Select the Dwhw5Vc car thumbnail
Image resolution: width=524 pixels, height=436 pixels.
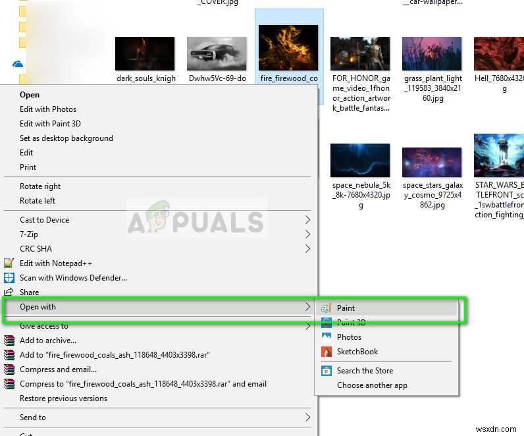(217, 53)
